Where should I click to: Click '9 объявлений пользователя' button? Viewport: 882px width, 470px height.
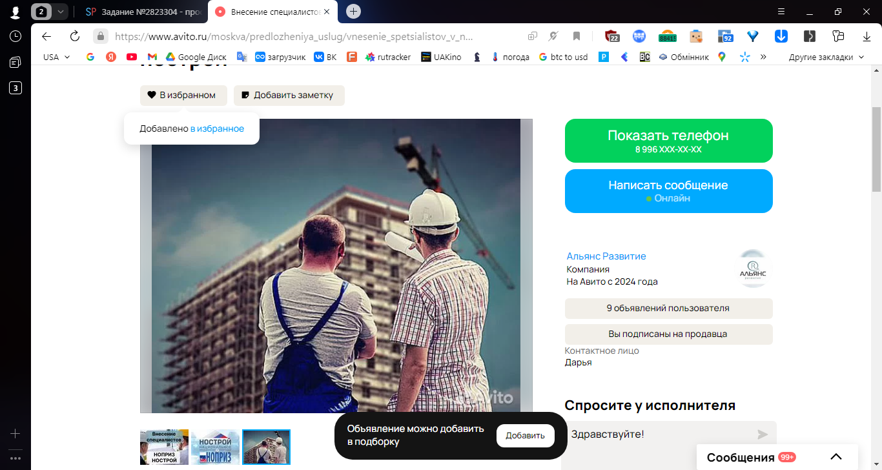(668, 308)
